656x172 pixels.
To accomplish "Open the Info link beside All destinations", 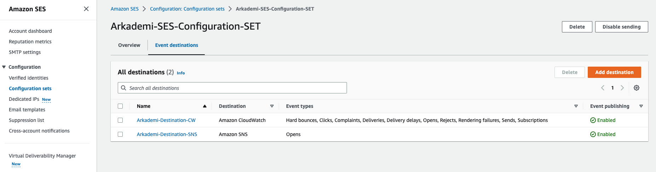I will tap(181, 73).
